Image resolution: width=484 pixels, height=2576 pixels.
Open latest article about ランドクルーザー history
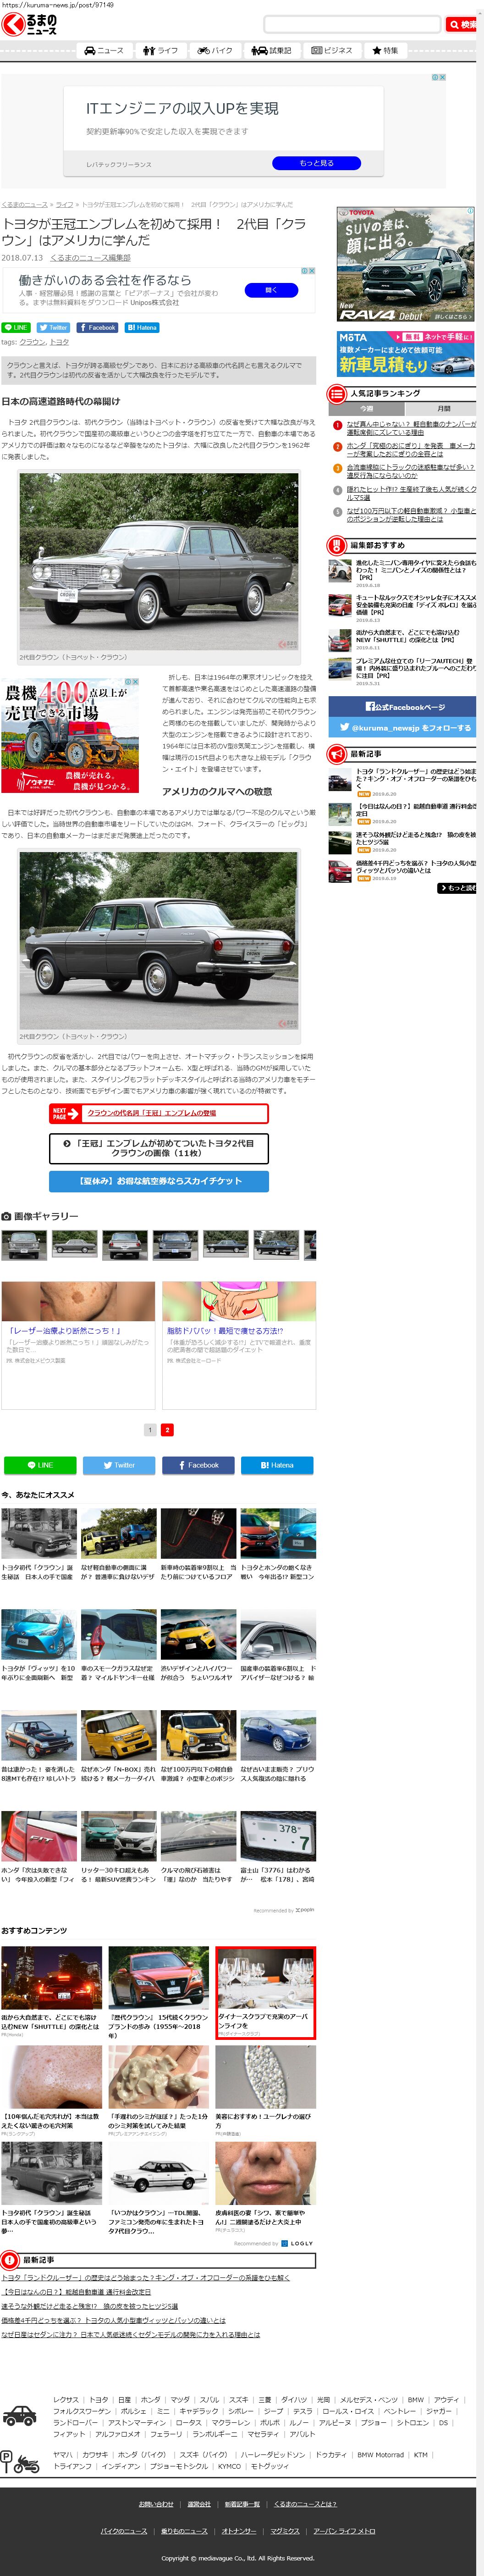416,779
